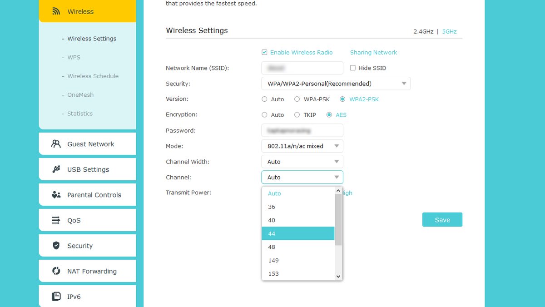Open the Wireless Schedule menu item
The height and width of the screenshot is (307, 545).
coord(92,76)
